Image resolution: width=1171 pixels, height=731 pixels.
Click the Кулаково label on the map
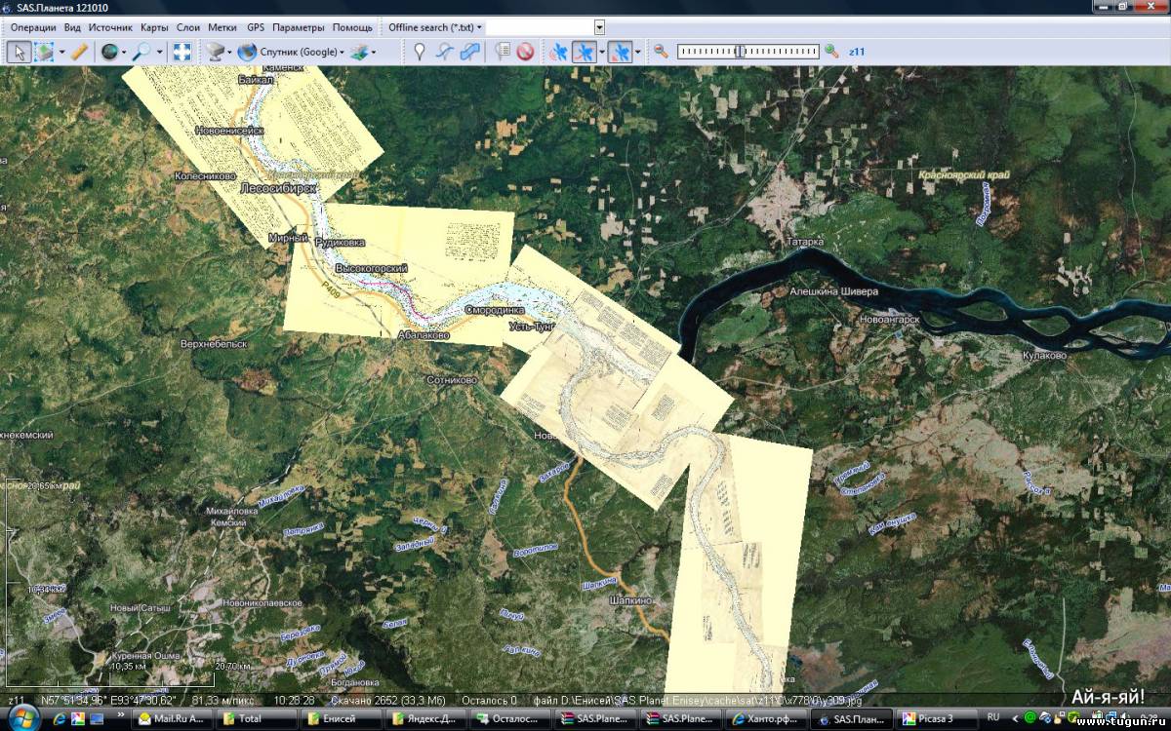click(1044, 356)
